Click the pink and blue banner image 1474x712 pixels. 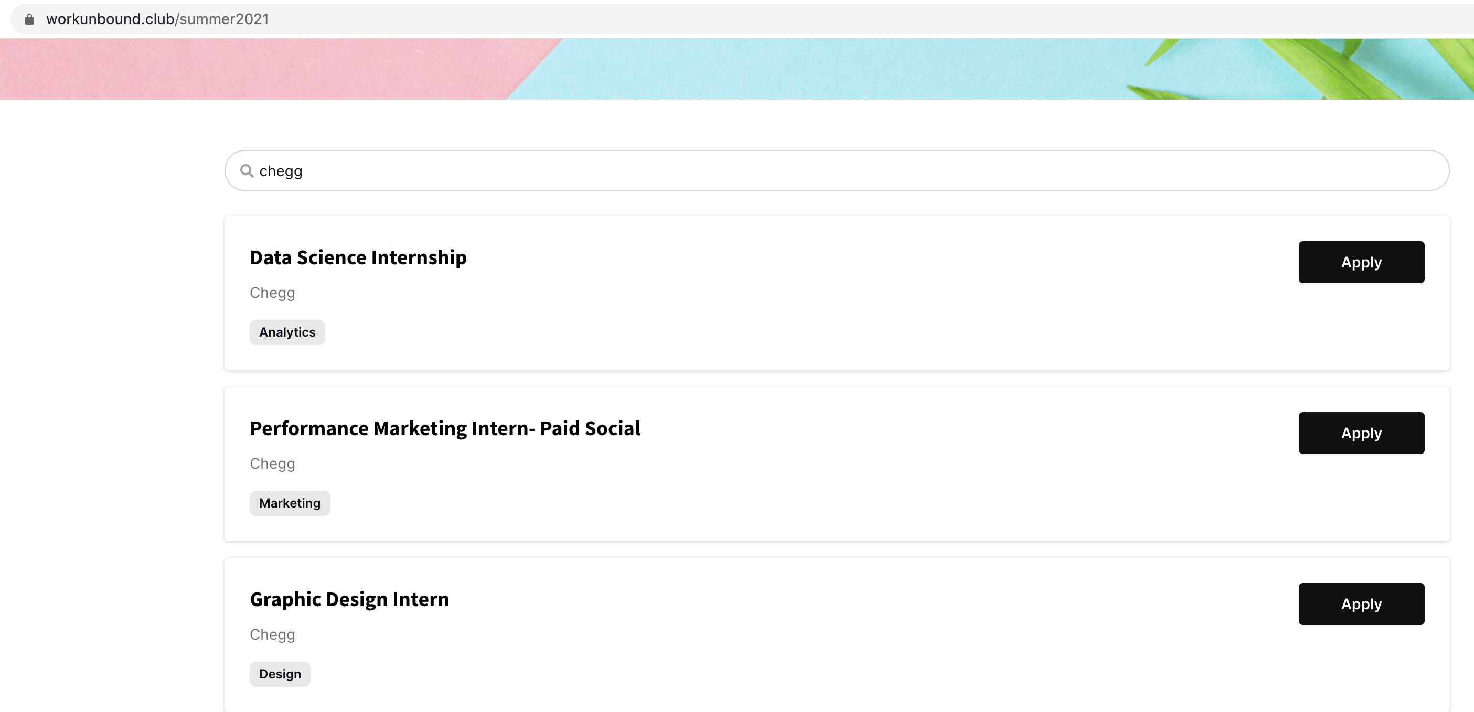737,69
